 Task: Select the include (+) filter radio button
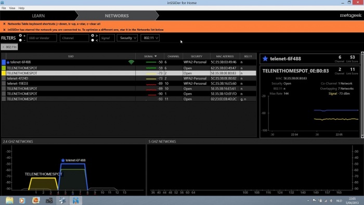coord(20,35)
